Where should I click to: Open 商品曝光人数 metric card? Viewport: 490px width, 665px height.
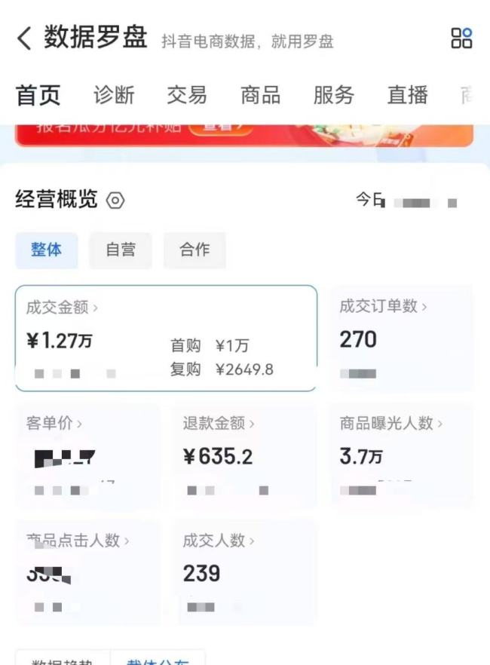pos(440,424)
